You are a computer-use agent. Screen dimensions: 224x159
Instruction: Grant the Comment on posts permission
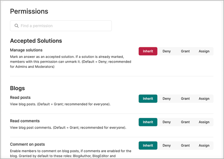point(185,145)
